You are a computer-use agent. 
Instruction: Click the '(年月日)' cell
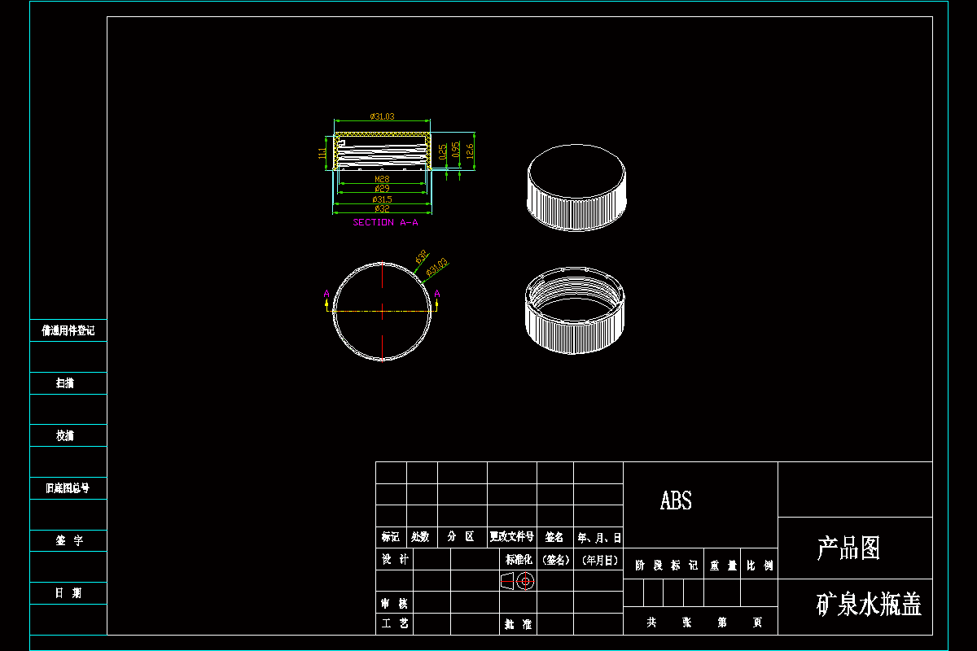(x=599, y=560)
